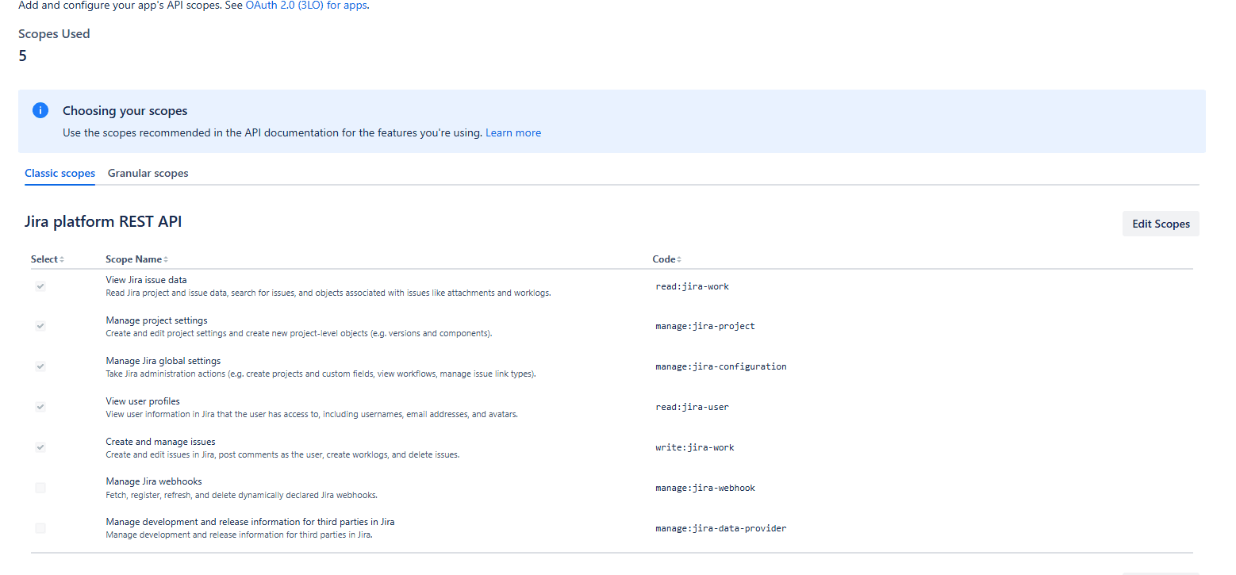Disable the View Jira issue data scope
This screenshot has height=575, width=1236.
40,286
